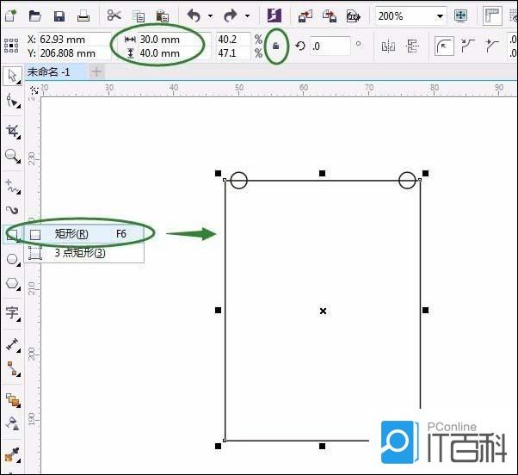Click the width field showing 30.0 mm
The height and width of the screenshot is (475, 518).
pos(174,40)
